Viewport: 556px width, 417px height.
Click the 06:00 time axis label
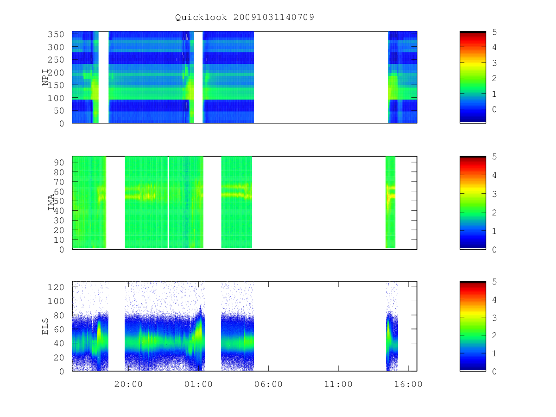tap(268, 384)
